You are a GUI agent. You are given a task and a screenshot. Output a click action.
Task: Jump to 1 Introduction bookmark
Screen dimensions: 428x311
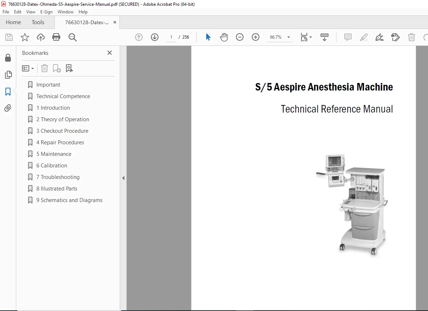pos(53,108)
